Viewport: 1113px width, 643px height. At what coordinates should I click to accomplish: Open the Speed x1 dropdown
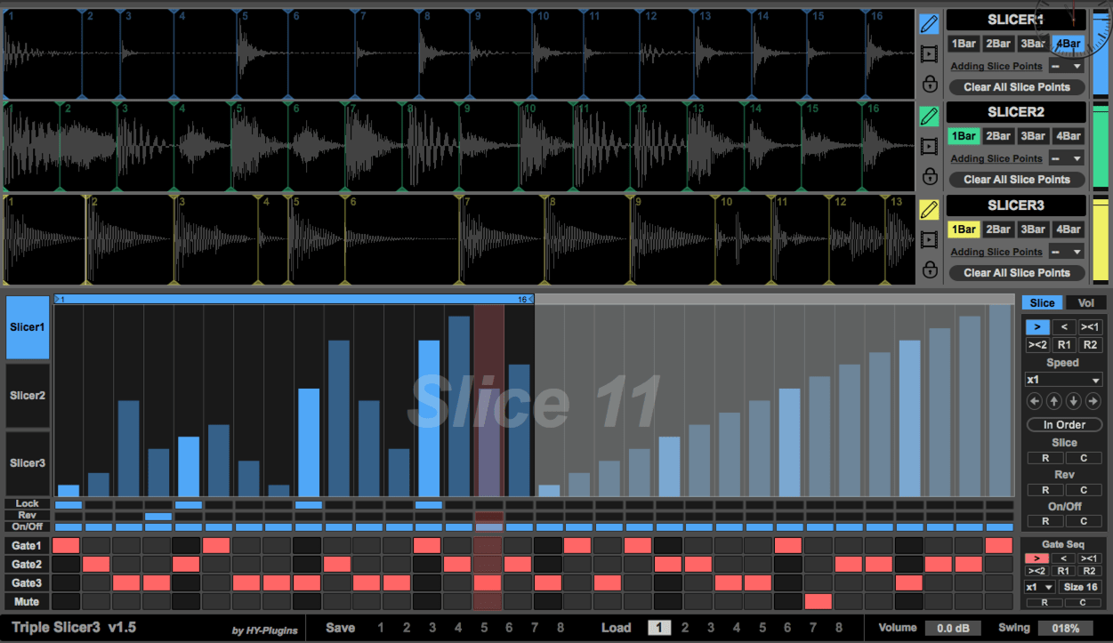(1064, 380)
